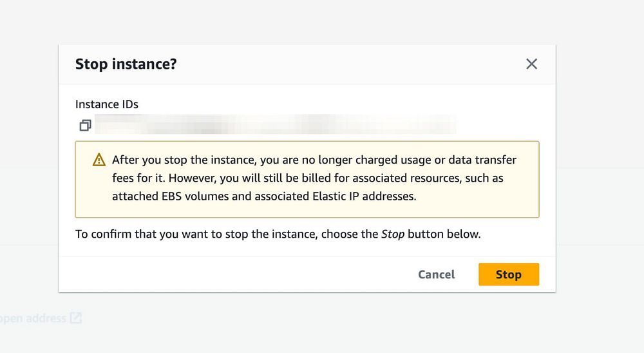
Task: Click the 'Instance IDs' label
Action: click(x=107, y=104)
